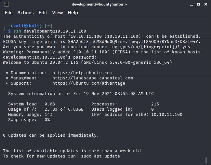Screen dimensions: 211x165
Task: Click the terminal icon in title bar
Action: 6,4
